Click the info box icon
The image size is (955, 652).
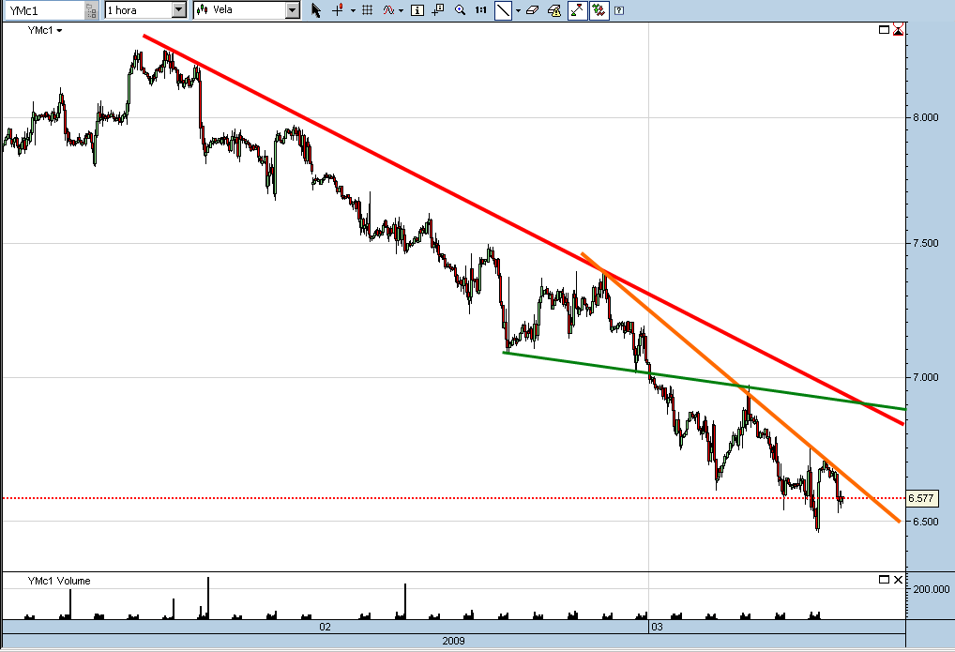(417, 10)
